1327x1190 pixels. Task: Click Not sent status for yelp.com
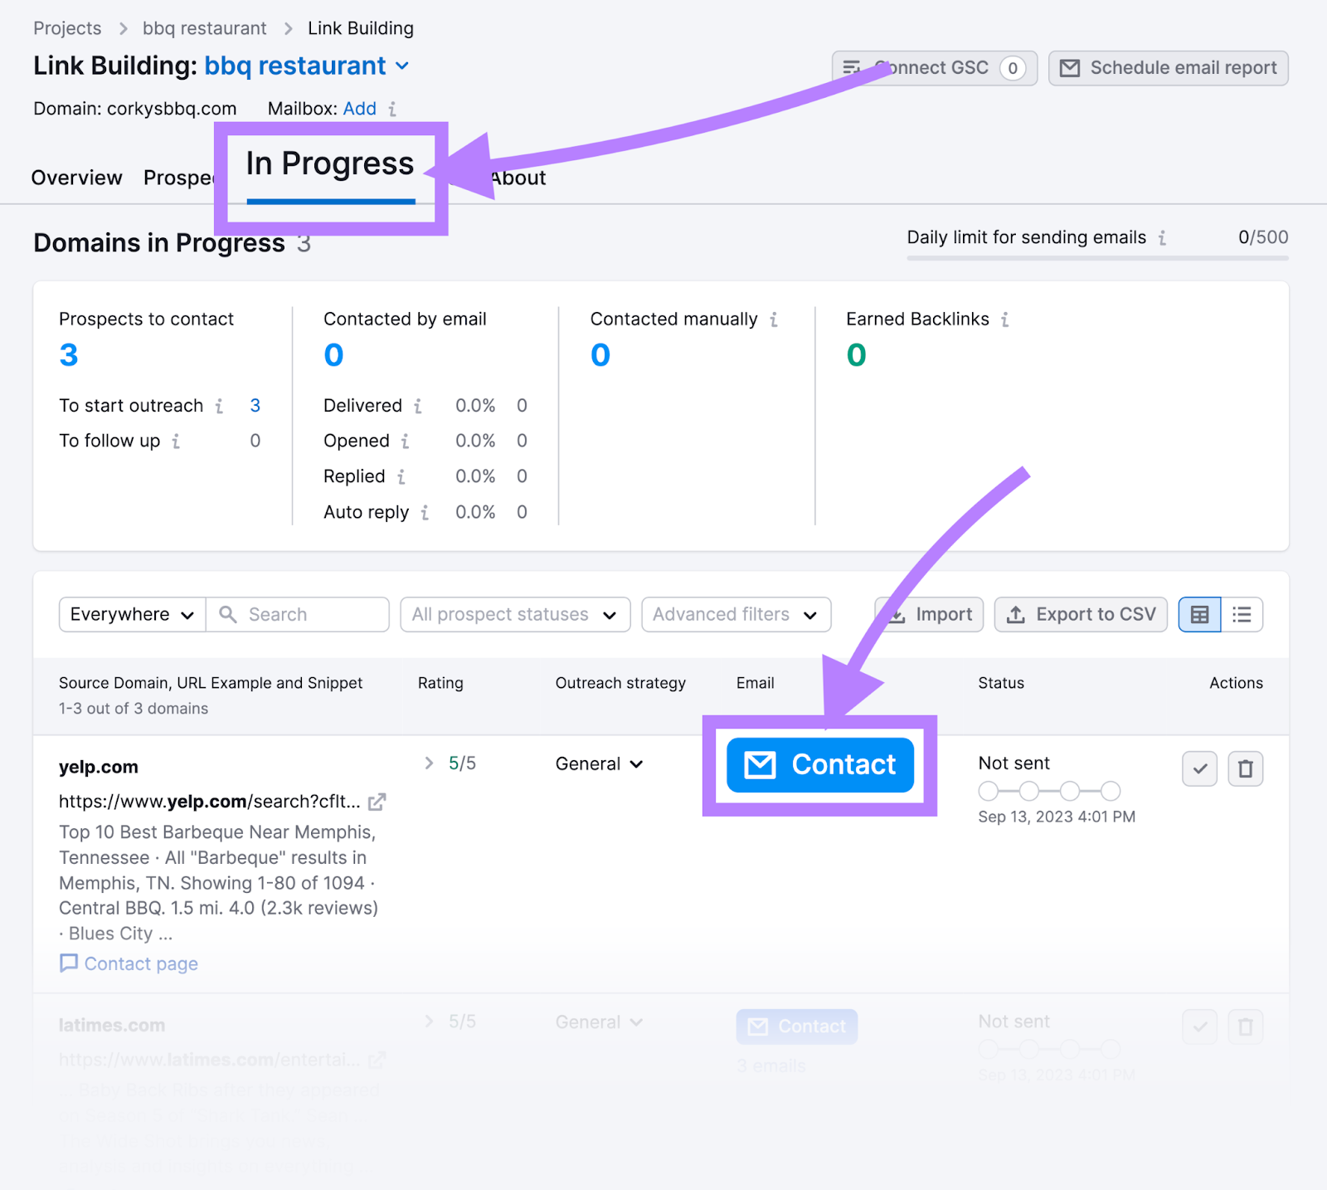click(1013, 763)
